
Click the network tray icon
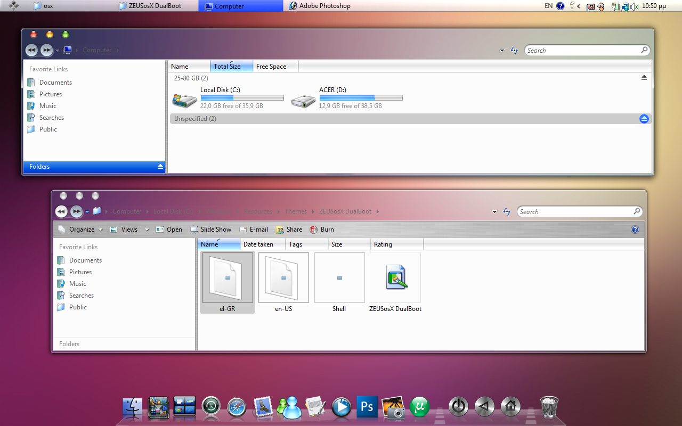tap(624, 6)
